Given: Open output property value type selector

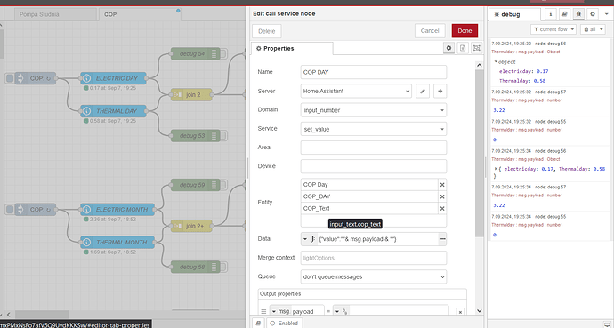Looking at the screenshot, I should 341,312.
